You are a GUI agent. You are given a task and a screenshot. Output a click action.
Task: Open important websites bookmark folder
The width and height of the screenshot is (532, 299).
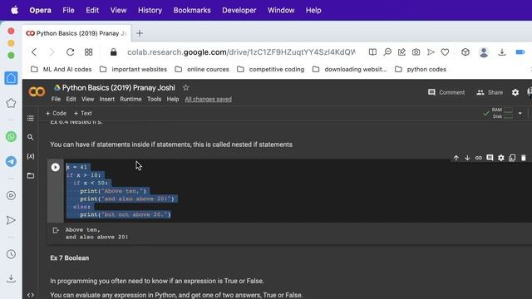point(133,70)
